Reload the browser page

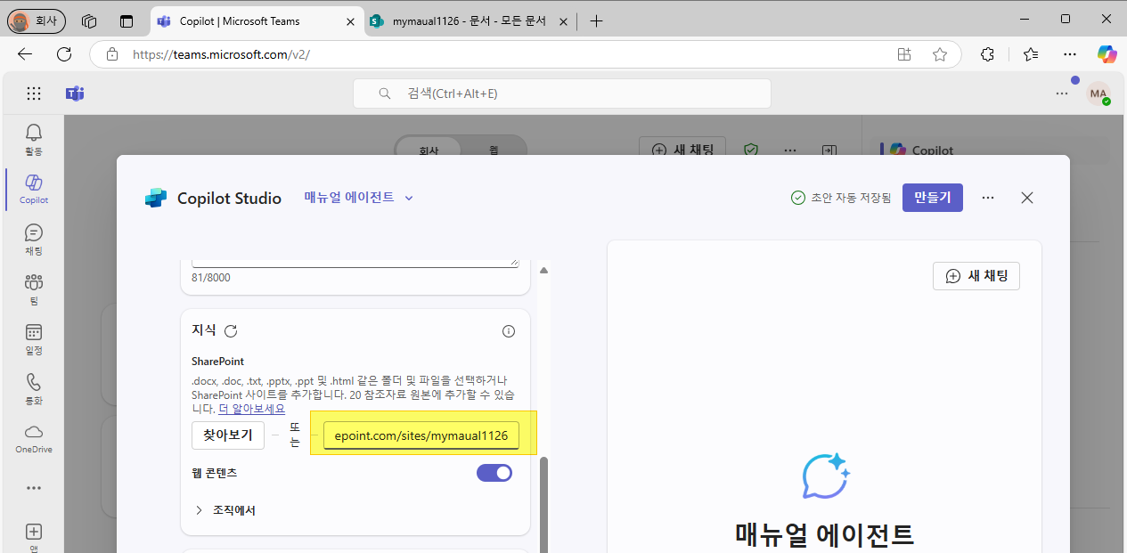click(x=64, y=54)
